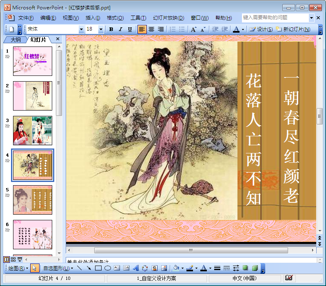
Task: Increase the indent level
Action: (x=224, y=29)
